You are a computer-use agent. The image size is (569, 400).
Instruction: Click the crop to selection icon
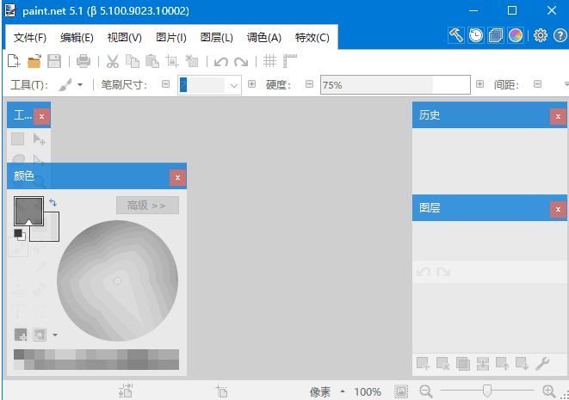(x=172, y=61)
